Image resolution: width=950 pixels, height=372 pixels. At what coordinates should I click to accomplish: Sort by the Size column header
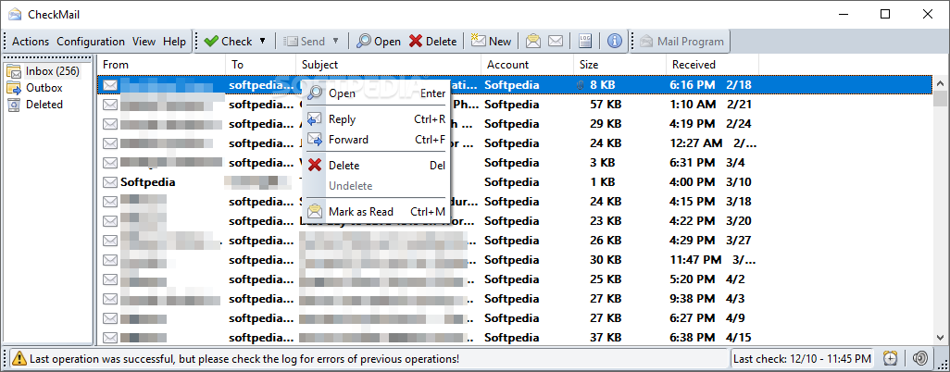pos(619,64)
